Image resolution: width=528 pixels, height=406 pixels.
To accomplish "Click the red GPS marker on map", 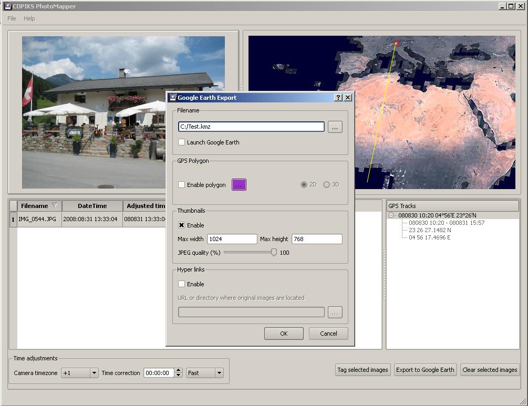I will [396, 43].
